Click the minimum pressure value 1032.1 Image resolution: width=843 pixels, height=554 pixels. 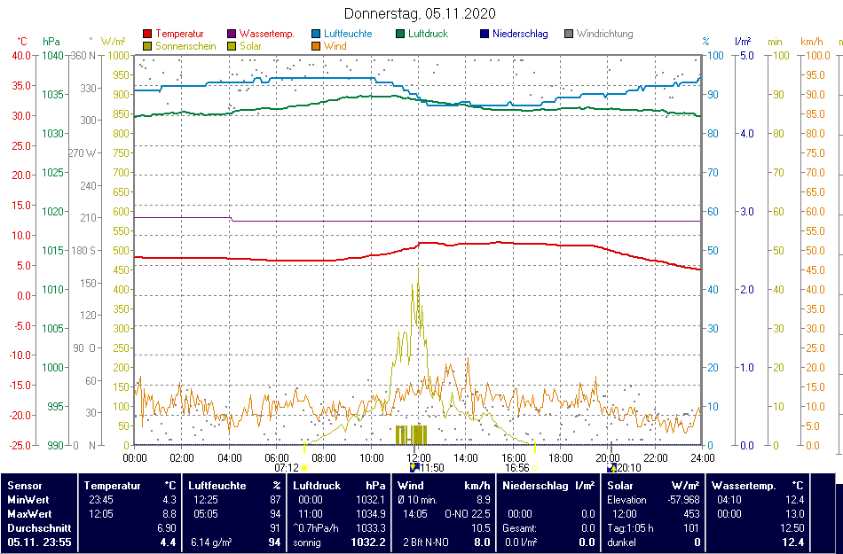point(370,500)
